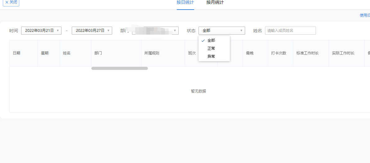Choose 正常 in the status list

click(214, 48)
